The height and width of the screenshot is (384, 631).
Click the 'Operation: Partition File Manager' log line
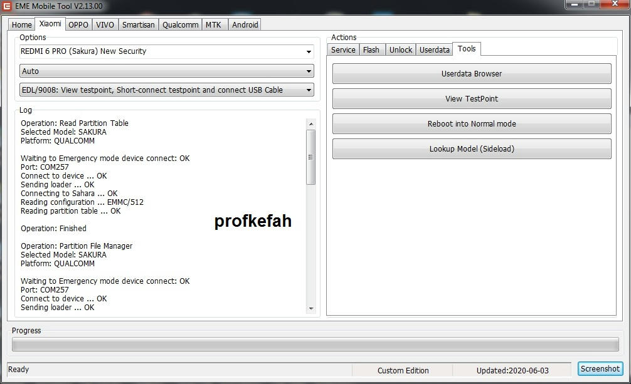[x=77, y=246]
